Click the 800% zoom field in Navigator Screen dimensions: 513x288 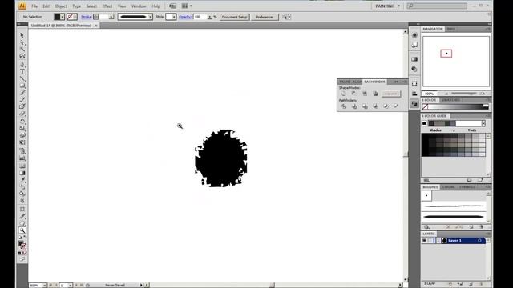coord(430,94)
